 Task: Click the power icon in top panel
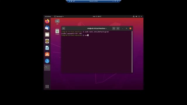(x=139, y=16)
